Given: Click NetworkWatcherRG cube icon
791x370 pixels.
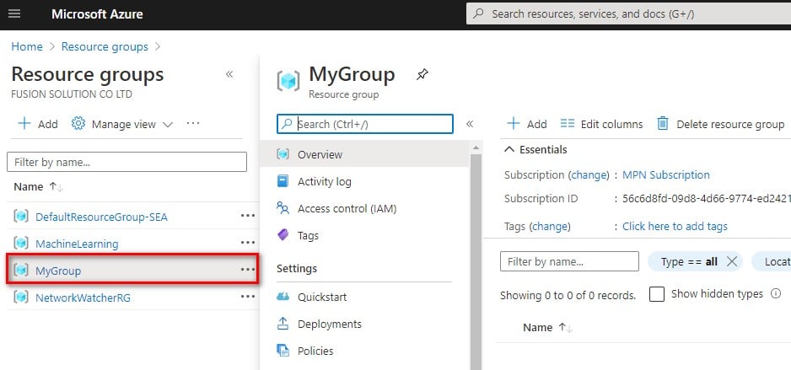Looking at the screenshot, I should click(21, 297).
